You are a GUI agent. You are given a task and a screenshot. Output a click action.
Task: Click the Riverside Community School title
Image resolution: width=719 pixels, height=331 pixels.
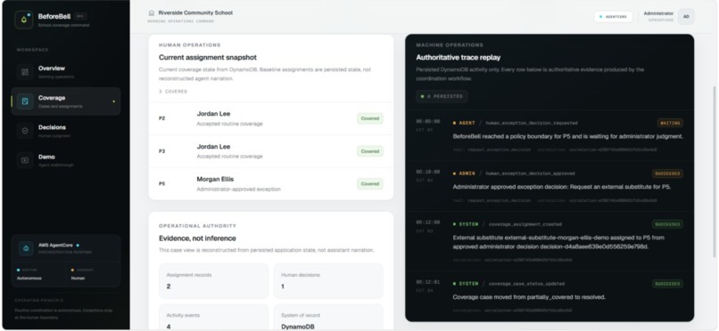click(x=195, y=12)
